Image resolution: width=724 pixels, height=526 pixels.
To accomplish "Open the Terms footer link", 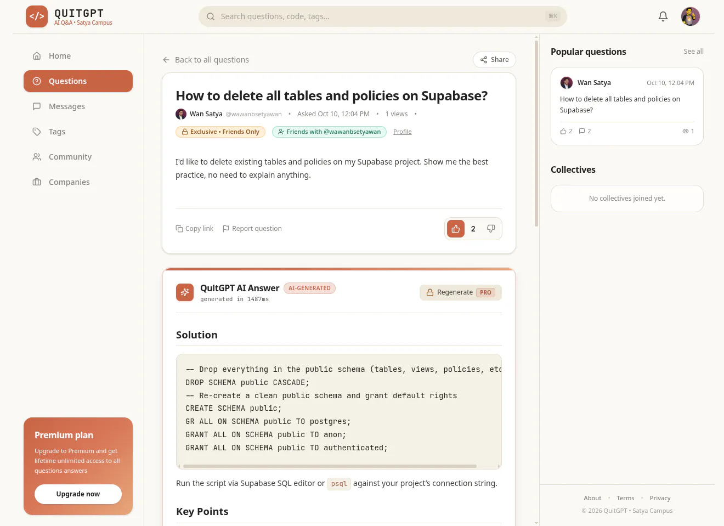I will pos(625,498).
